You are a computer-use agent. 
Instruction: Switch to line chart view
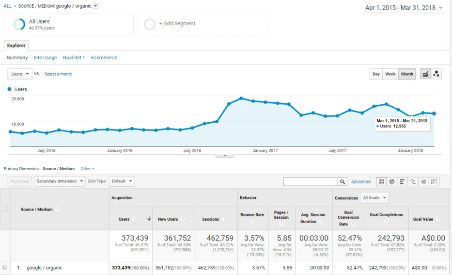coord(425,74)
